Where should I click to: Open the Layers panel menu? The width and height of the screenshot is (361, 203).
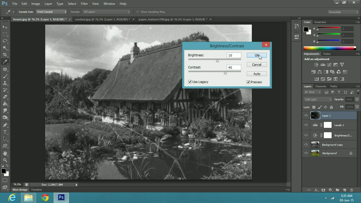click(358, 86)
